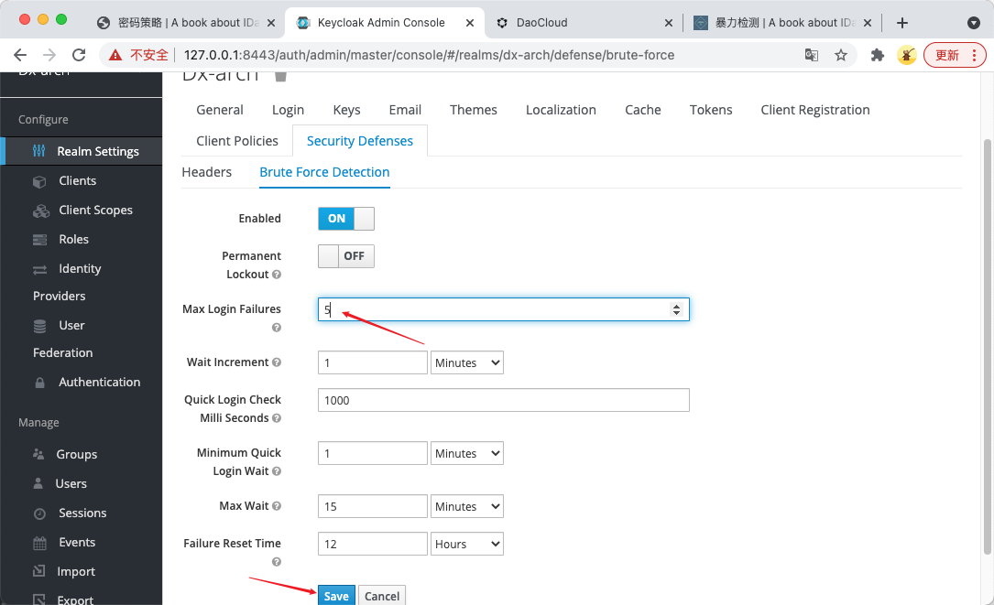Click the browser reload icon

point(79,55)
